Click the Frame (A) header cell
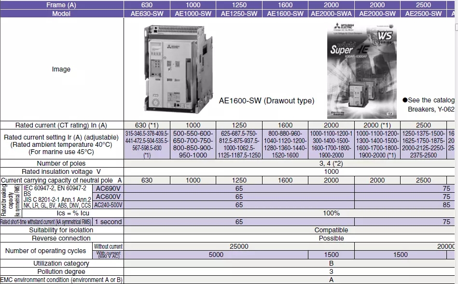 point(61,5)
